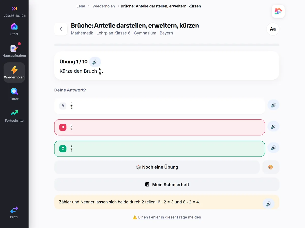This screenshot has height=228, width=305.
Task: Open Mein Schmierheft
Action: point(167,184)
